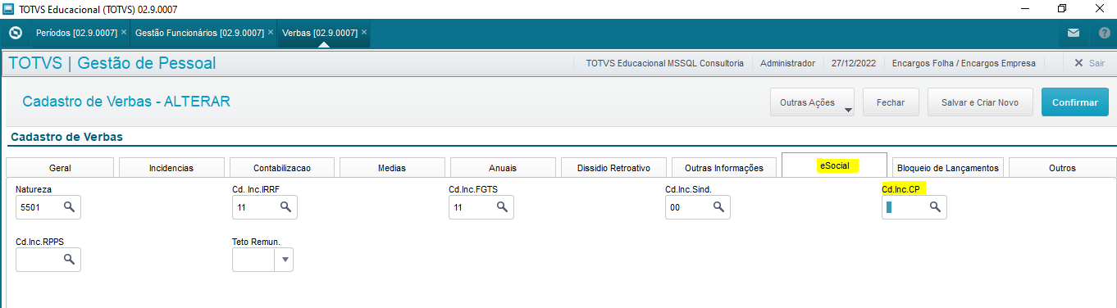Viewport: 1117px width, 308px height.
Task: Click the Fechar button
Action: coord(891,103)
